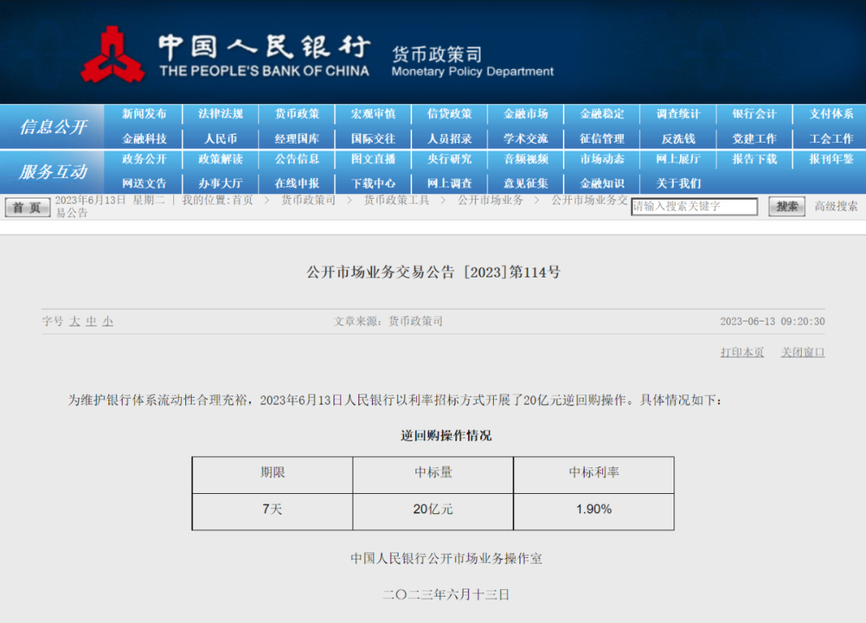
Task: Open 高级搜索 advanced search
Action: pos(836,207)
